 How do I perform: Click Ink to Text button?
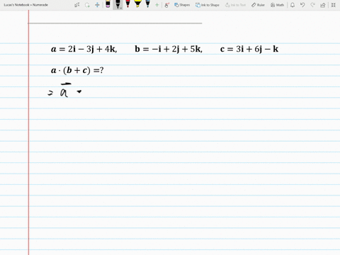[235, 5]
